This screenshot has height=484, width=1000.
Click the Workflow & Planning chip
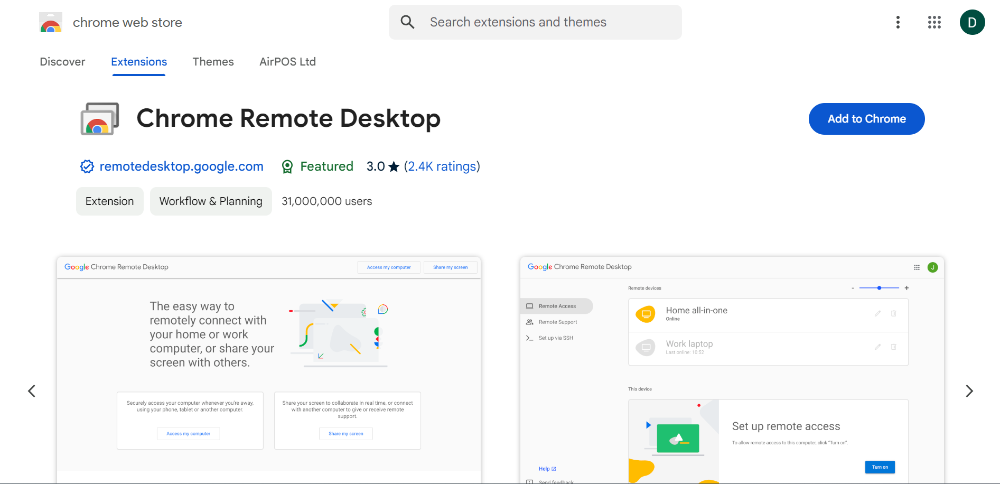tap(211, 201)
